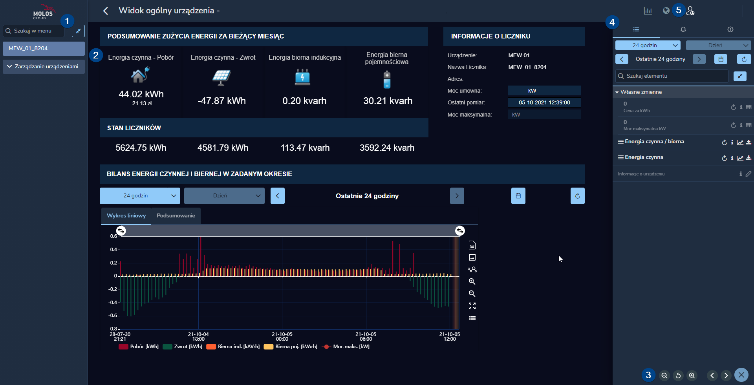Open the calendar button above the chart
Image resolution: width=754 pixels, height=385 pixels.
click(x=518, y=196)
